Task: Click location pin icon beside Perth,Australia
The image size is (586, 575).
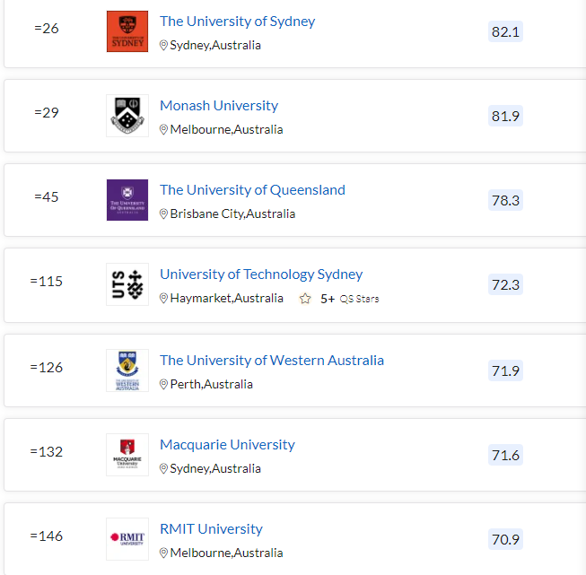Action: point(163,384)
